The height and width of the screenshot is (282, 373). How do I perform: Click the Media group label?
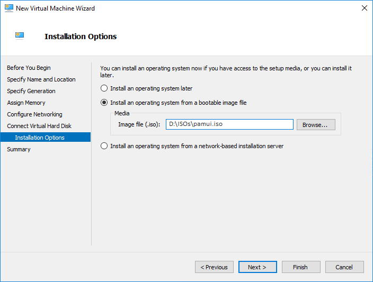point(122,113)
